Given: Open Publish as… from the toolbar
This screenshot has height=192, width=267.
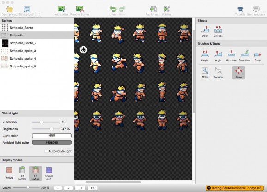Looking at the screenshot, I should pyautogui.click(x=153, y=9).
